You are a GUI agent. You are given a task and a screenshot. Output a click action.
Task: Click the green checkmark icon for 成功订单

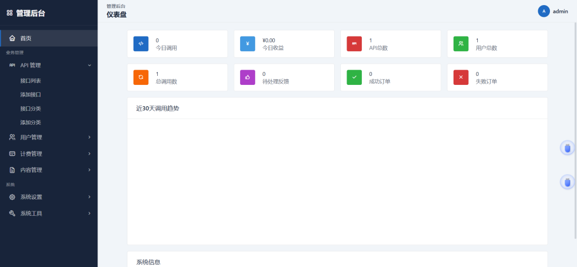coord(354,78)
